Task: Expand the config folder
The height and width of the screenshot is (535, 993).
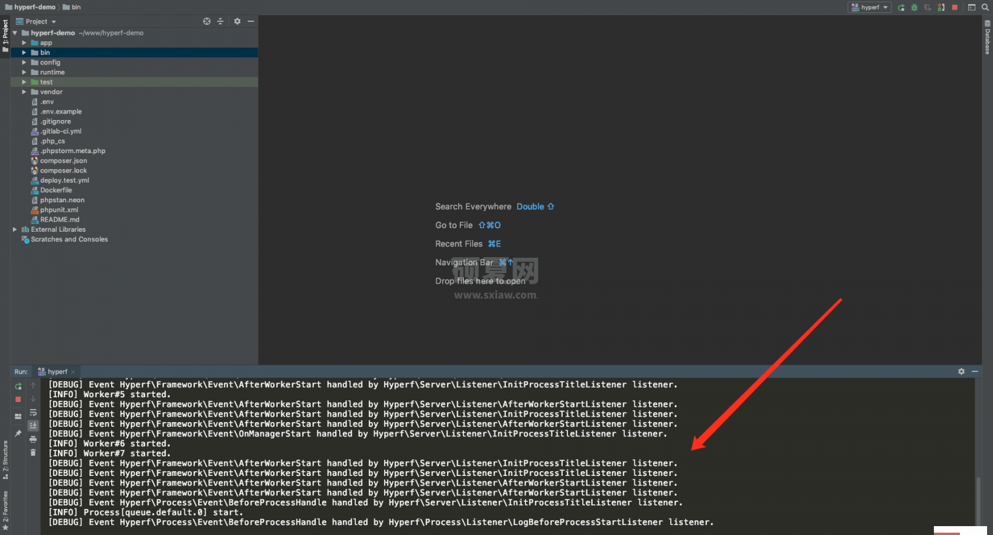Action: pyautogui.click(x=24, y=63)
